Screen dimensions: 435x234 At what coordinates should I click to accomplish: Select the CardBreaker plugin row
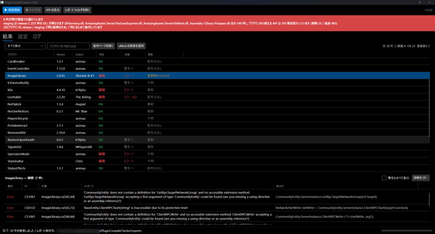pyautogui.click(x=217, y=61)
